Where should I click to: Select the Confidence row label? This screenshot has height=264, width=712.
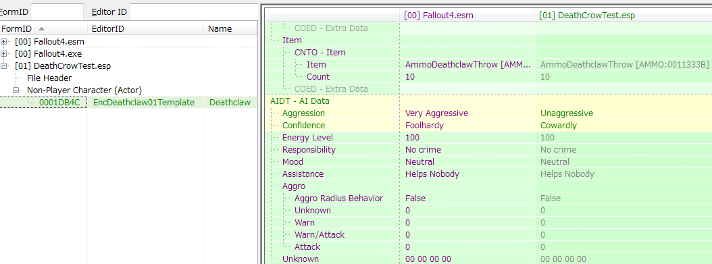[303, 126]
